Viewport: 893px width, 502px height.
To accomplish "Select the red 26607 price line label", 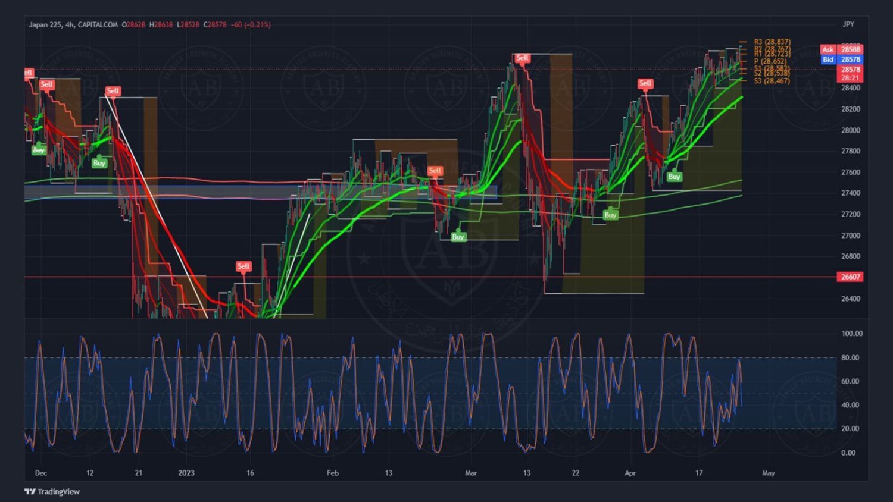I will click(850, 277).
